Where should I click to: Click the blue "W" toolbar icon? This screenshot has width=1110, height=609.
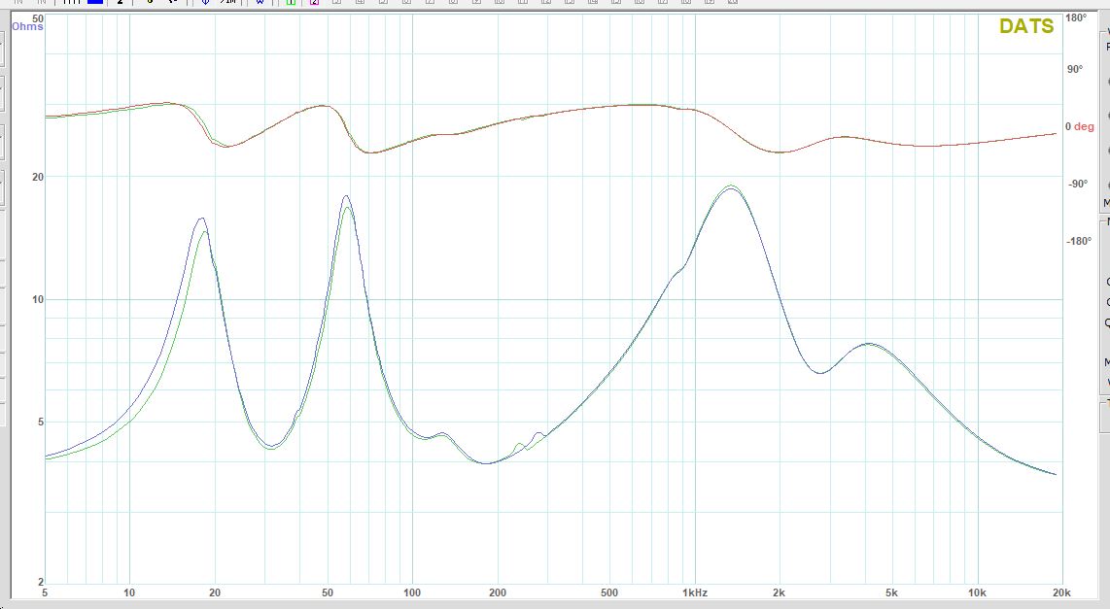coord(260,3)
